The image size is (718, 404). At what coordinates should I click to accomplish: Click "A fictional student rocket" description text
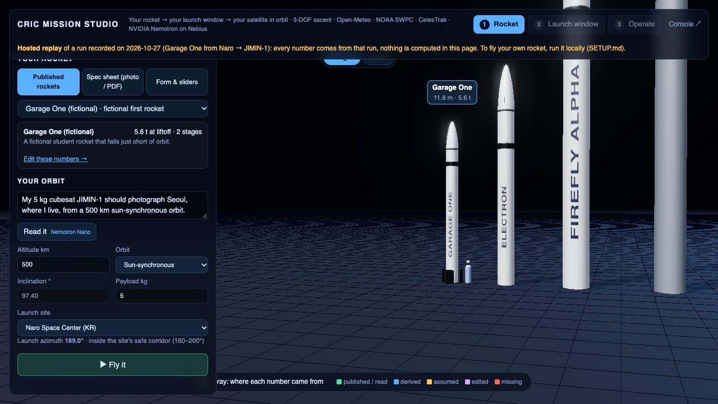coord(97,141)
